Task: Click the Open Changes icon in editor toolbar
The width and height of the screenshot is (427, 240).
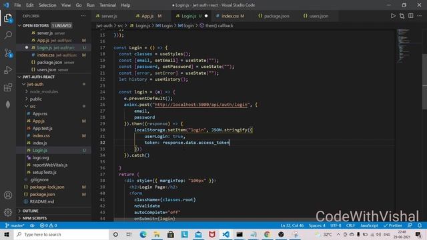Action: [402, 16]
